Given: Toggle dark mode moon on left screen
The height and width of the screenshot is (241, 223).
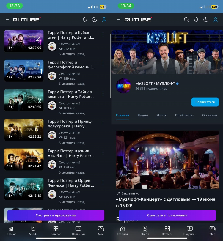Looking at the screenshot, I should coord(95,20).
